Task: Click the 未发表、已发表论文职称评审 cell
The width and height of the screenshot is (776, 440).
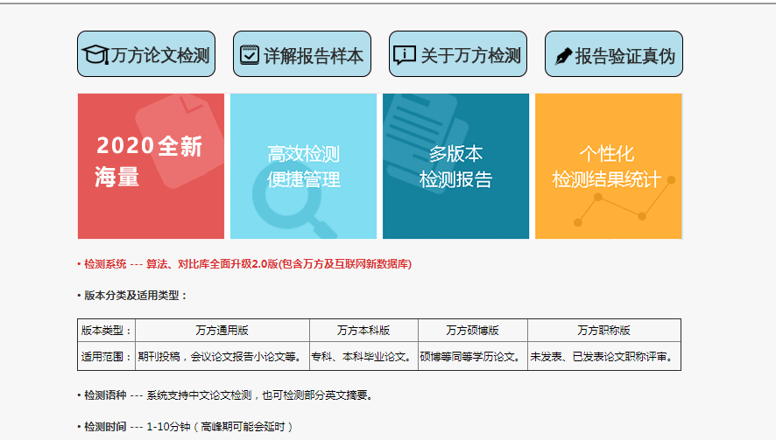Action: (x=604, y=356)
